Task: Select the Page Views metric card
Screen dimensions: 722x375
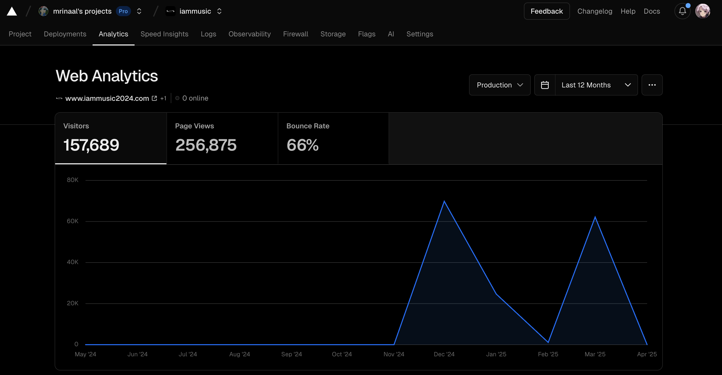Action: point(222,138)
